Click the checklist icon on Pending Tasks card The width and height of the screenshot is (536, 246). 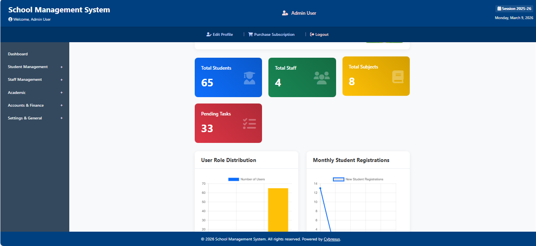coord(249,123)
